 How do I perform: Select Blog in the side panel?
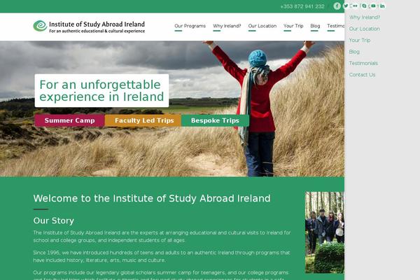pos(354,52)
